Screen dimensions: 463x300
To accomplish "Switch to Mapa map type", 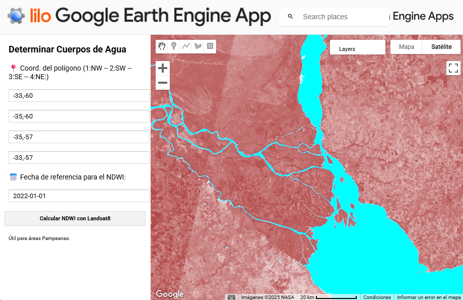I will 407,47.
